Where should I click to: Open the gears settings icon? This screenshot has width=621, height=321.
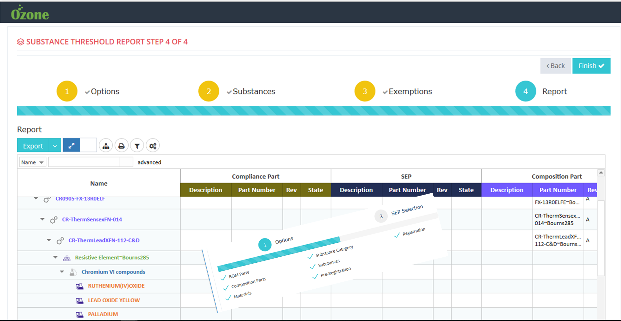(x=153, y=146)
